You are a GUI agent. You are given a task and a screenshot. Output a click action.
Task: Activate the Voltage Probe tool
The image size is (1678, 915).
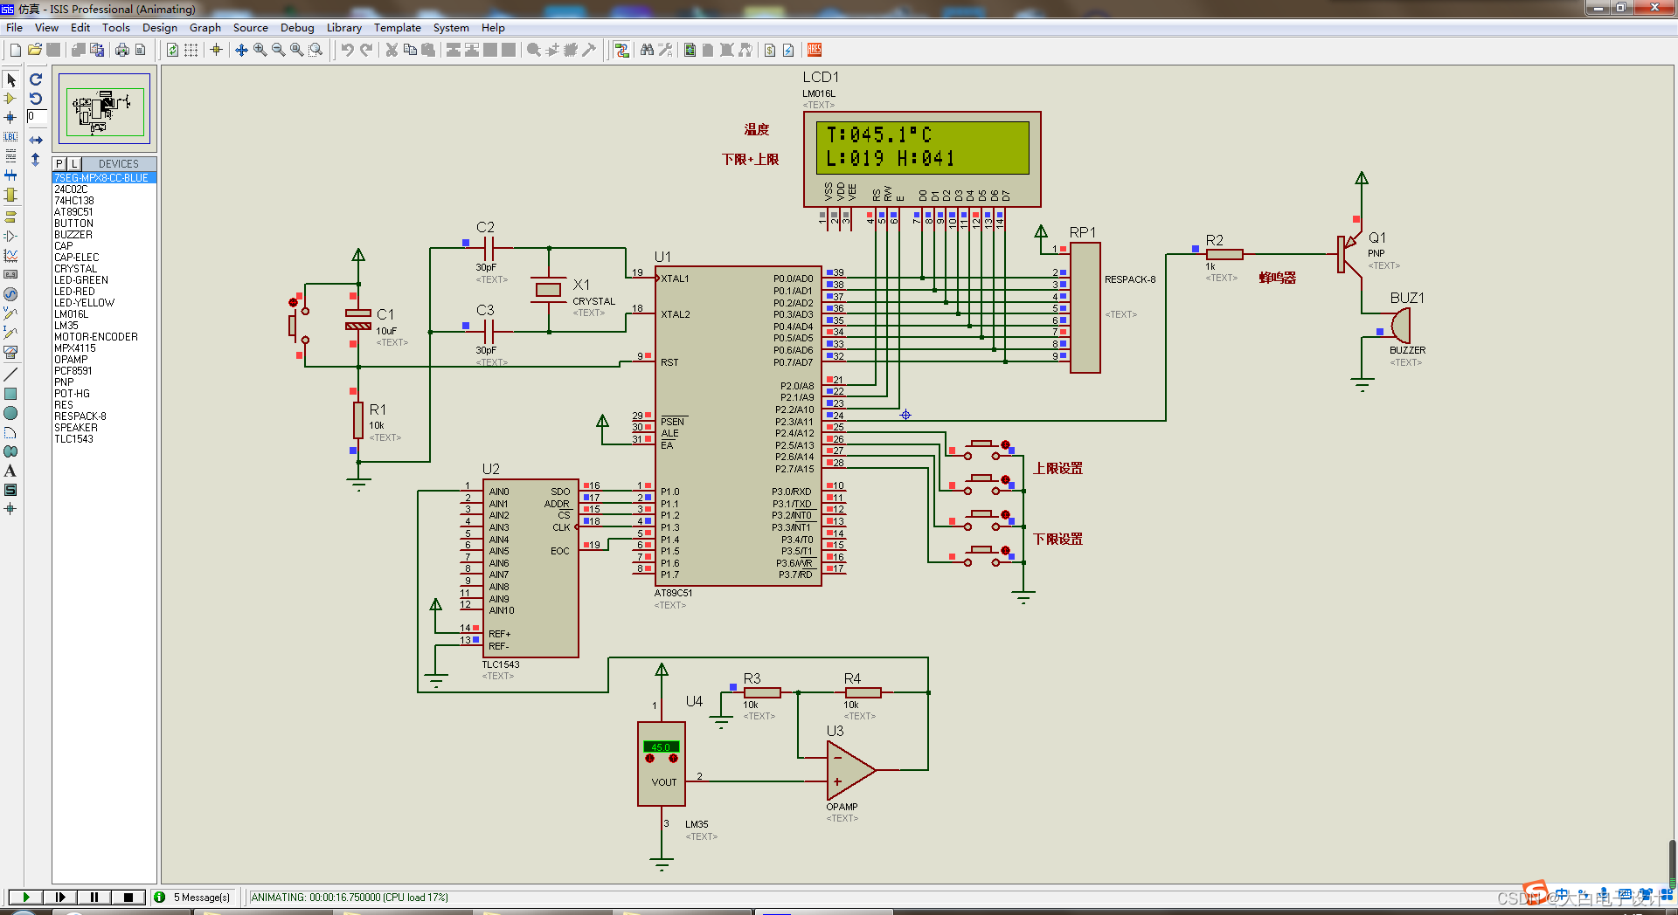tap(10, 312)
